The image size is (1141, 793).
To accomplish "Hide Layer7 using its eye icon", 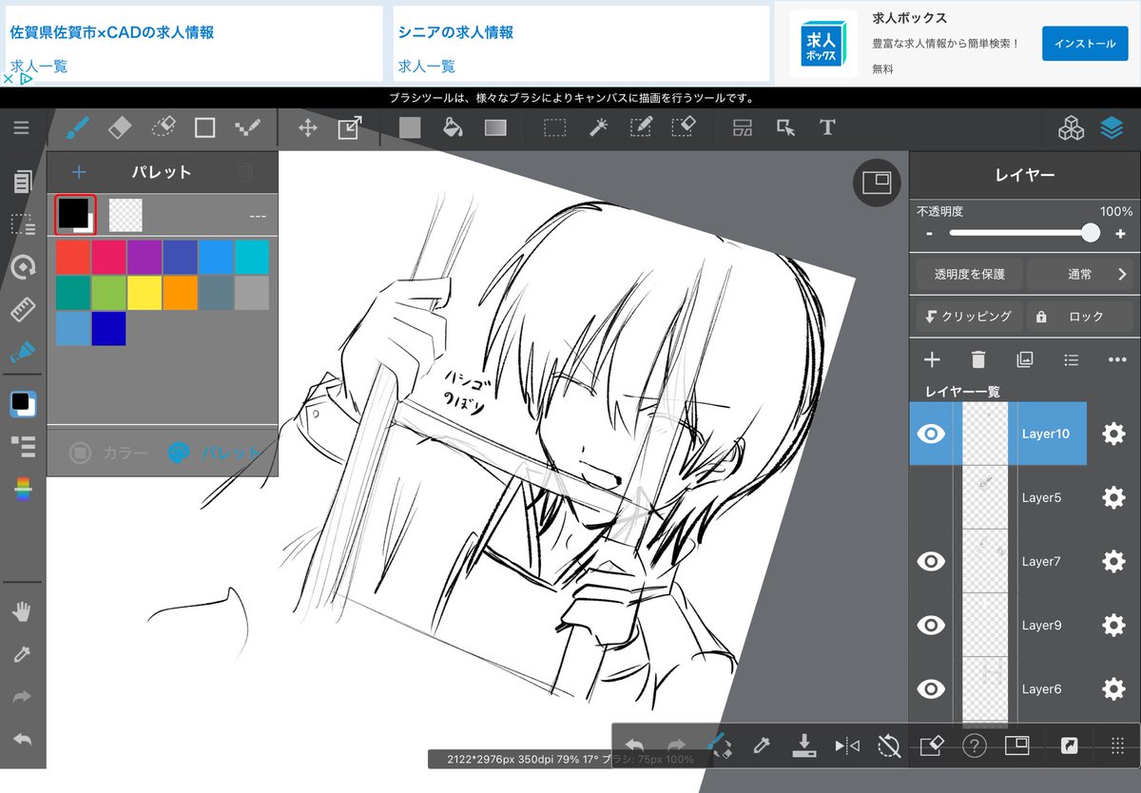I will [931, 561].
